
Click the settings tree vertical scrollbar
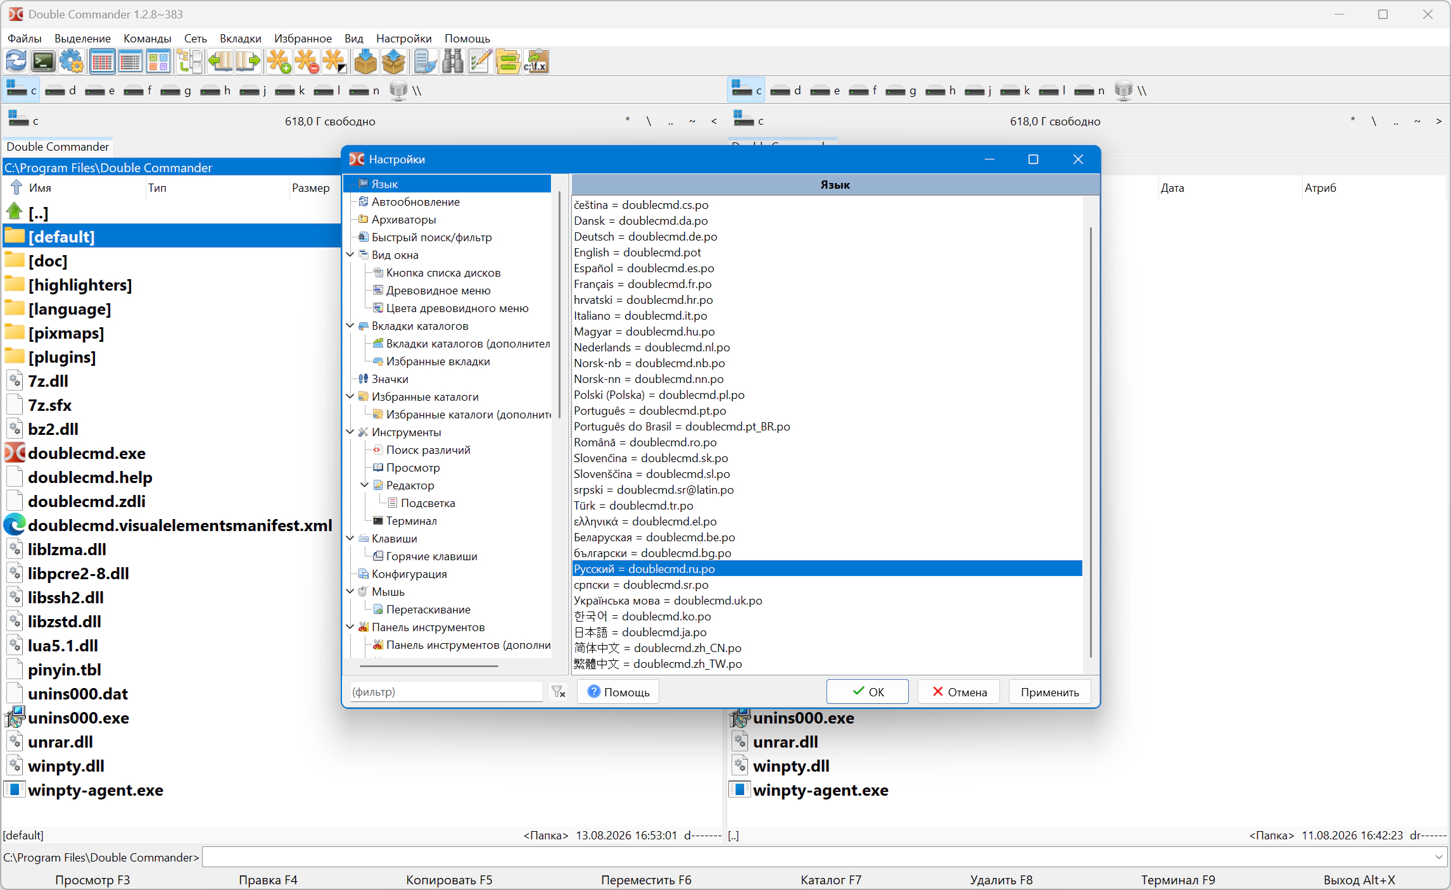click(x=559, y=304)
